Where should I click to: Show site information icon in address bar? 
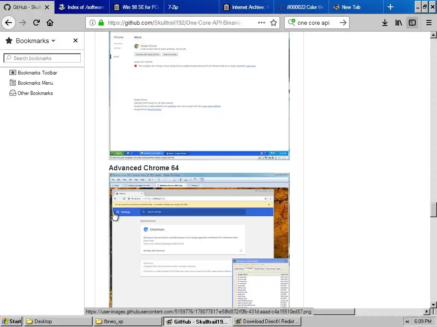click(x=93, y=23)
